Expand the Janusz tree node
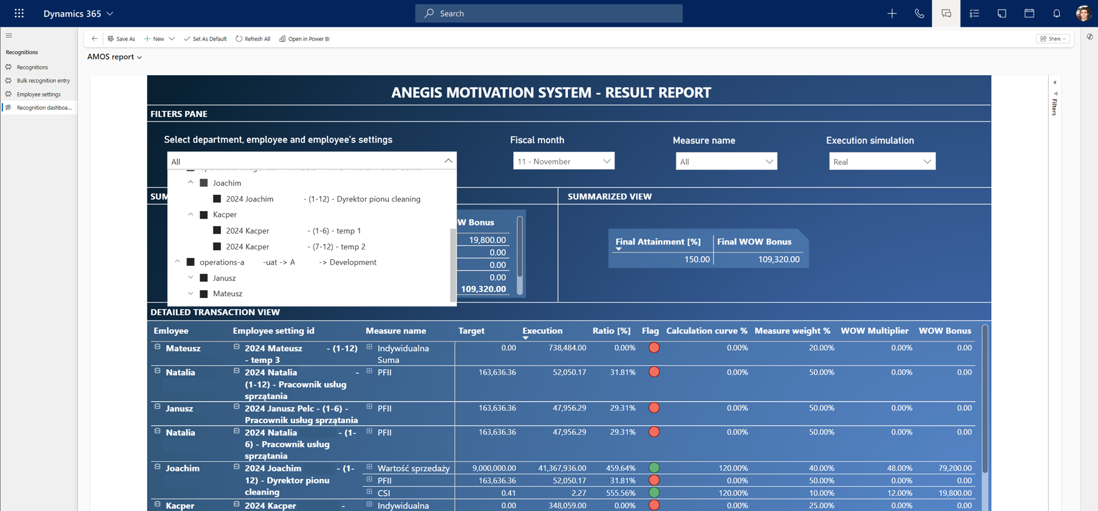Viewport: 1098px width, 511px height. pos(191,277)
